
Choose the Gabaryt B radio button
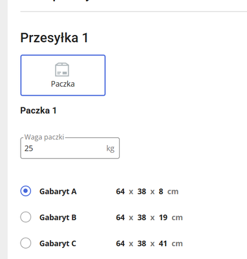tap(26, 217)
